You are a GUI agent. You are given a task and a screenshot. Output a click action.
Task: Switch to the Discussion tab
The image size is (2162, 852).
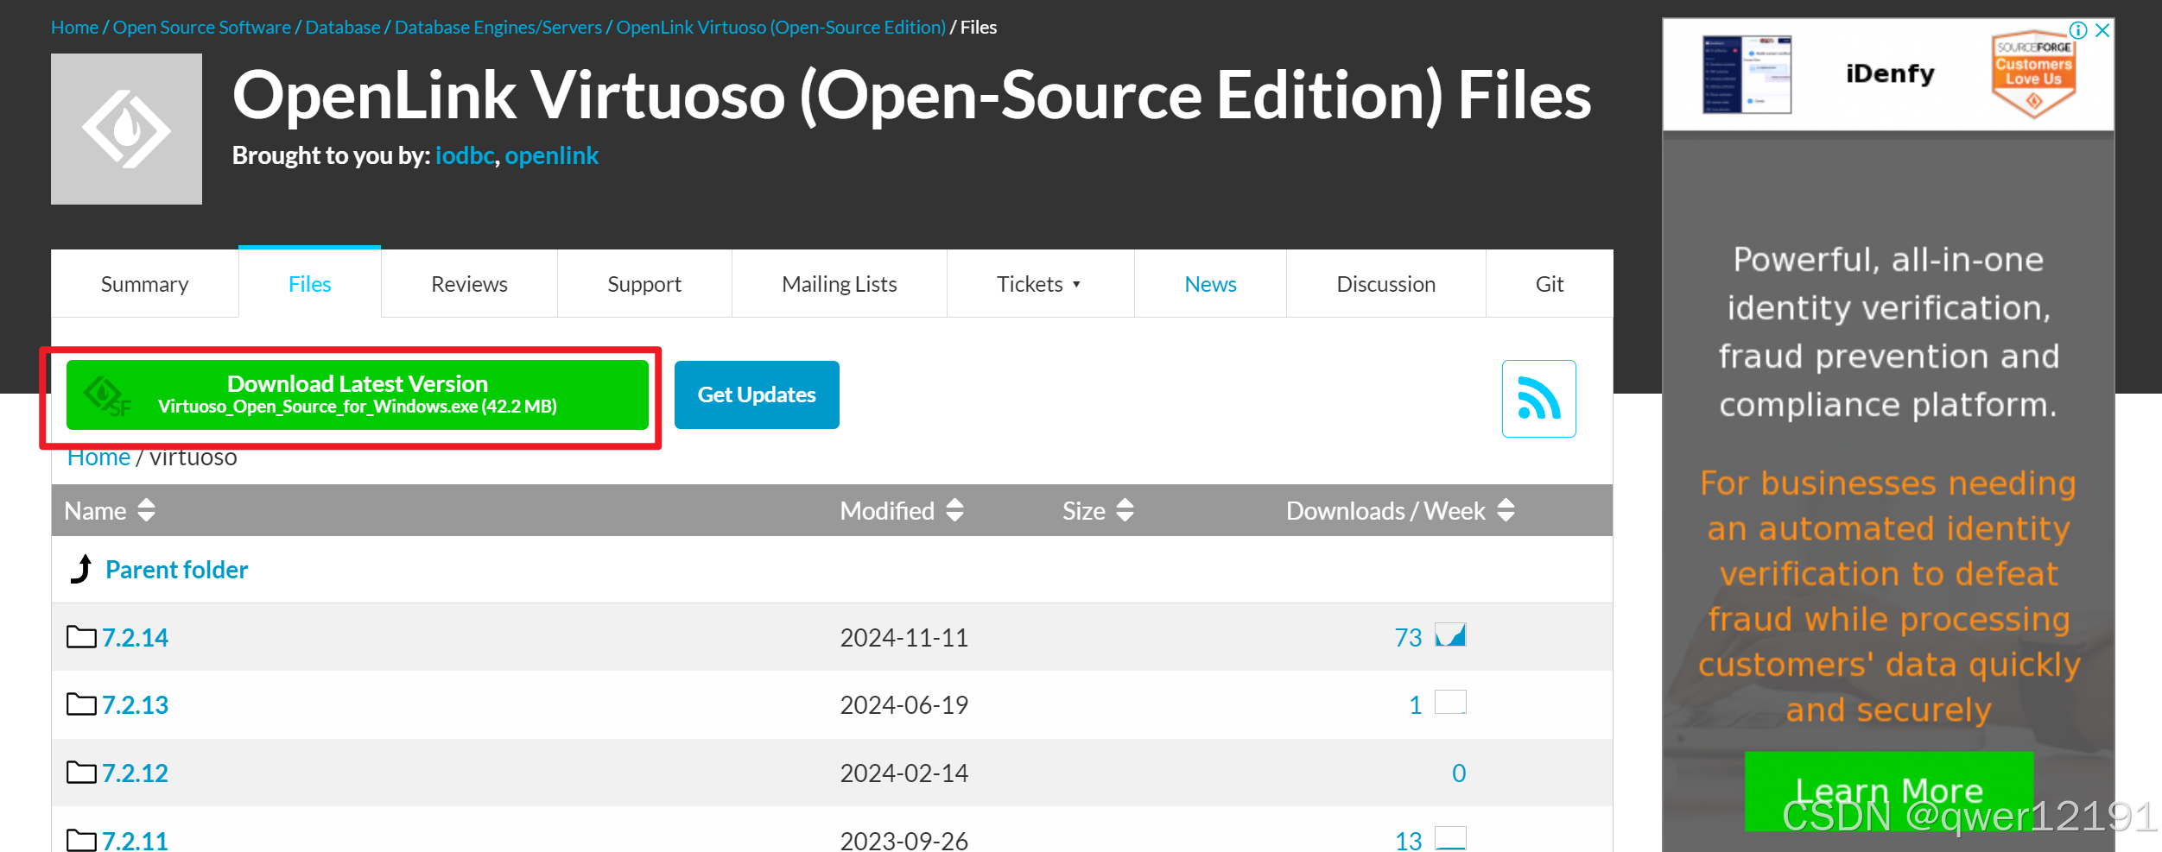coord(1385,284)
